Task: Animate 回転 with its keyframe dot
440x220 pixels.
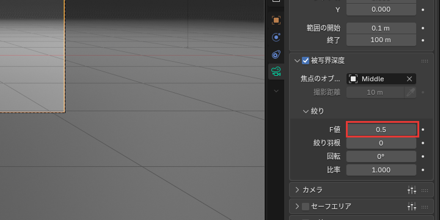Action: point(423,156)
